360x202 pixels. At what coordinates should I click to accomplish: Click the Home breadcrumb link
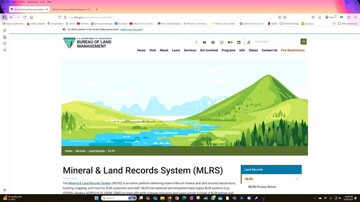click(x=69, y=151)
